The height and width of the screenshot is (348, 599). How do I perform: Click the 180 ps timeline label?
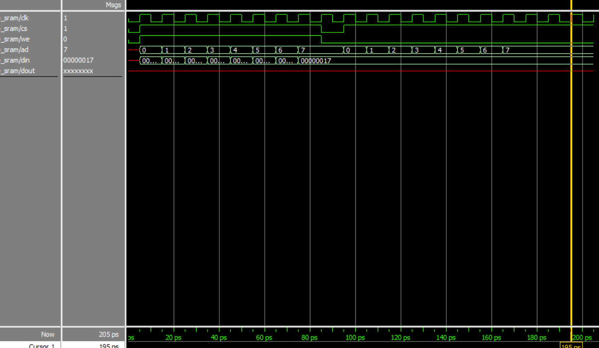[537, 338]
